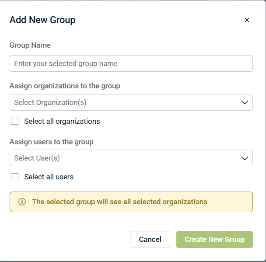This screenshot has height=262, width=266.
Task: Click the user dropdown chevron arrow
Action: [x=245, y=158]
